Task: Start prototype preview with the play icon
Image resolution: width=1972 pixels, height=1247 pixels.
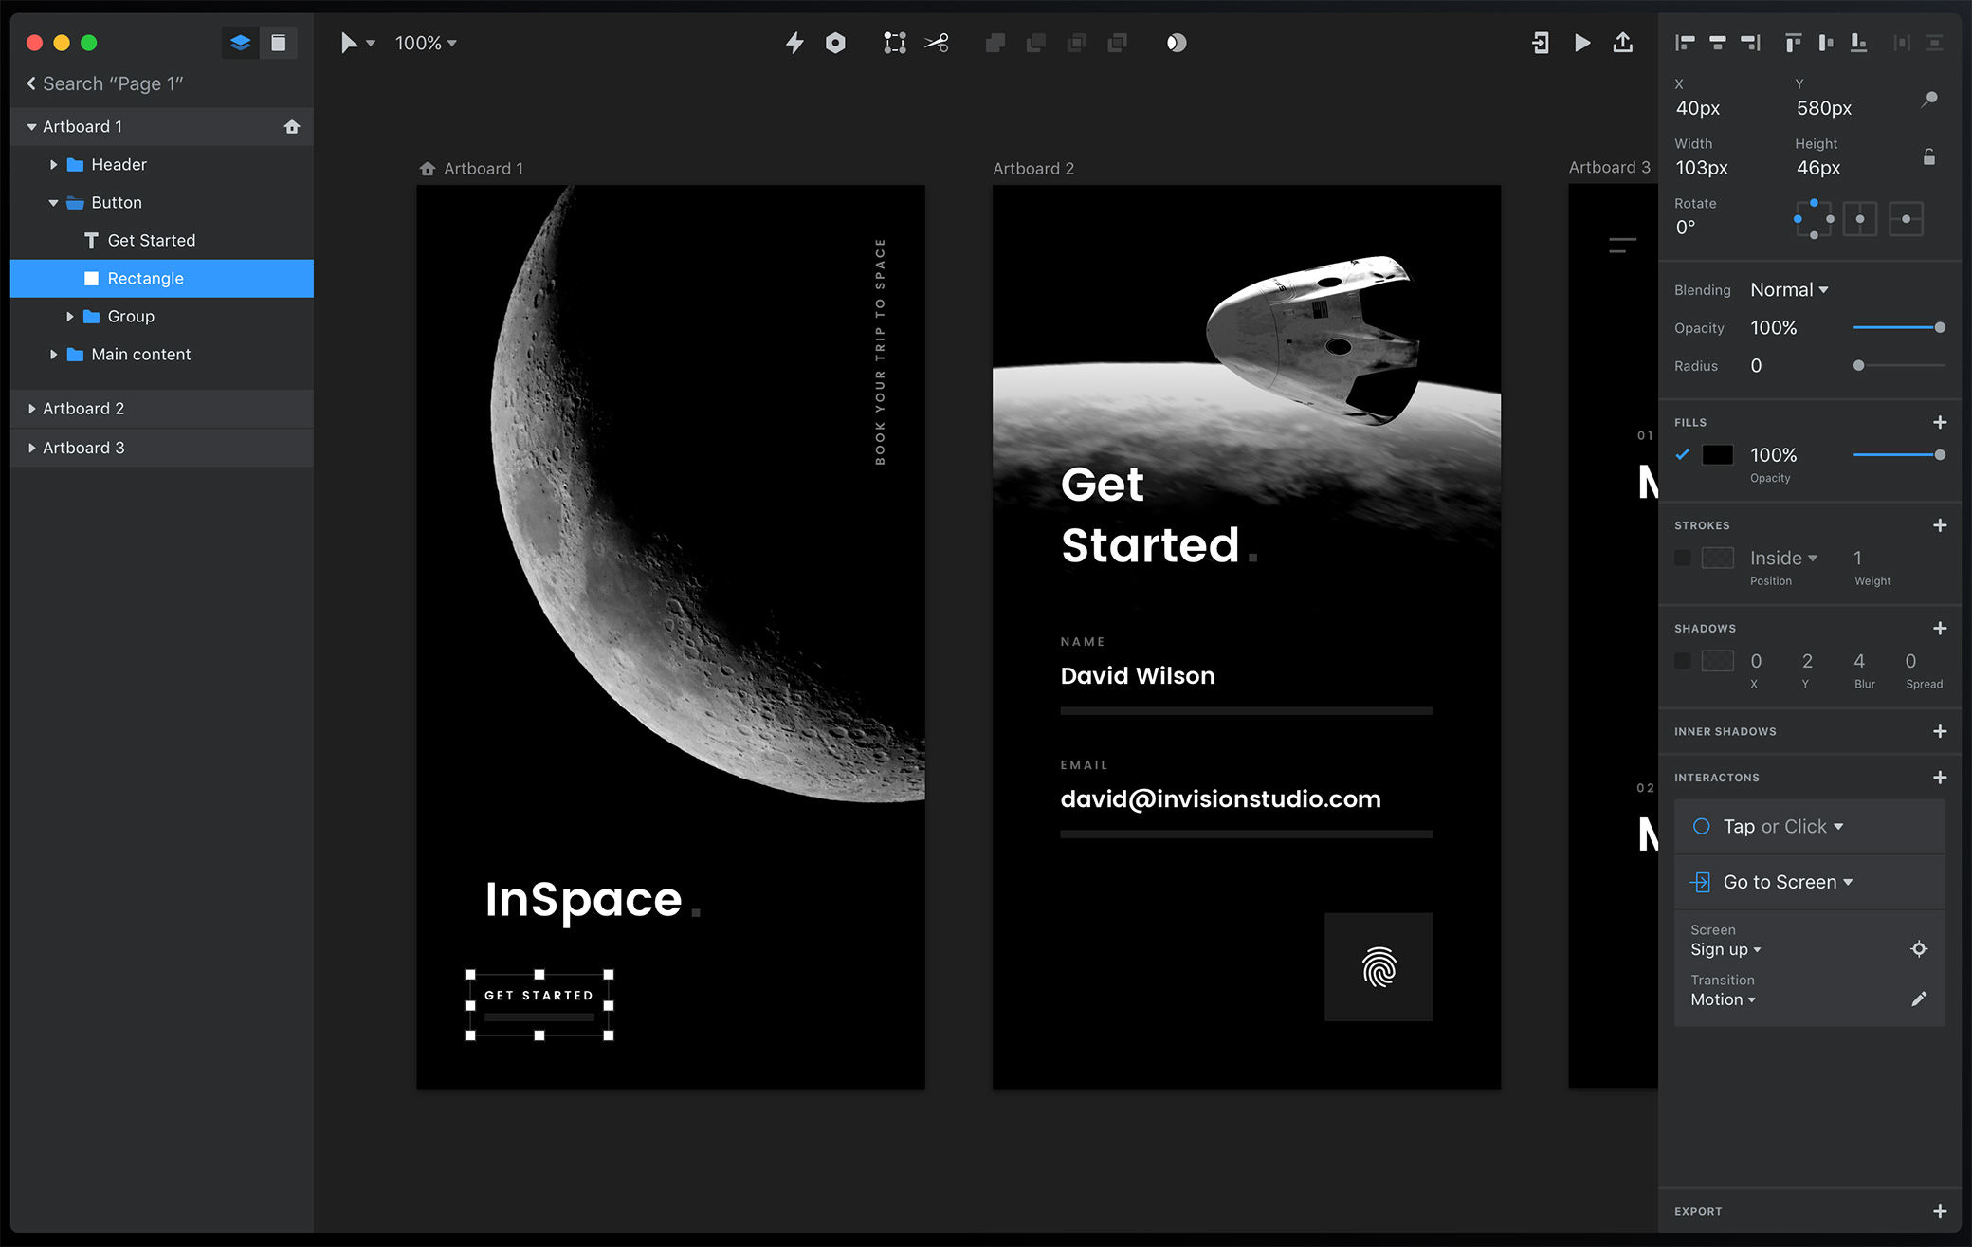Action: coord(1581,43)
